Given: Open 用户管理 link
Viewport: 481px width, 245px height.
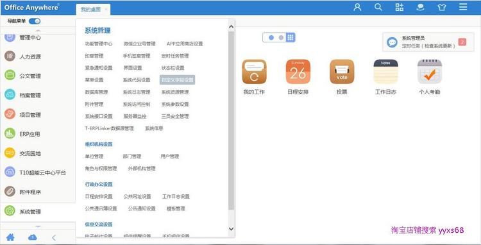Looking at the screenshot, I should point(170,156).
